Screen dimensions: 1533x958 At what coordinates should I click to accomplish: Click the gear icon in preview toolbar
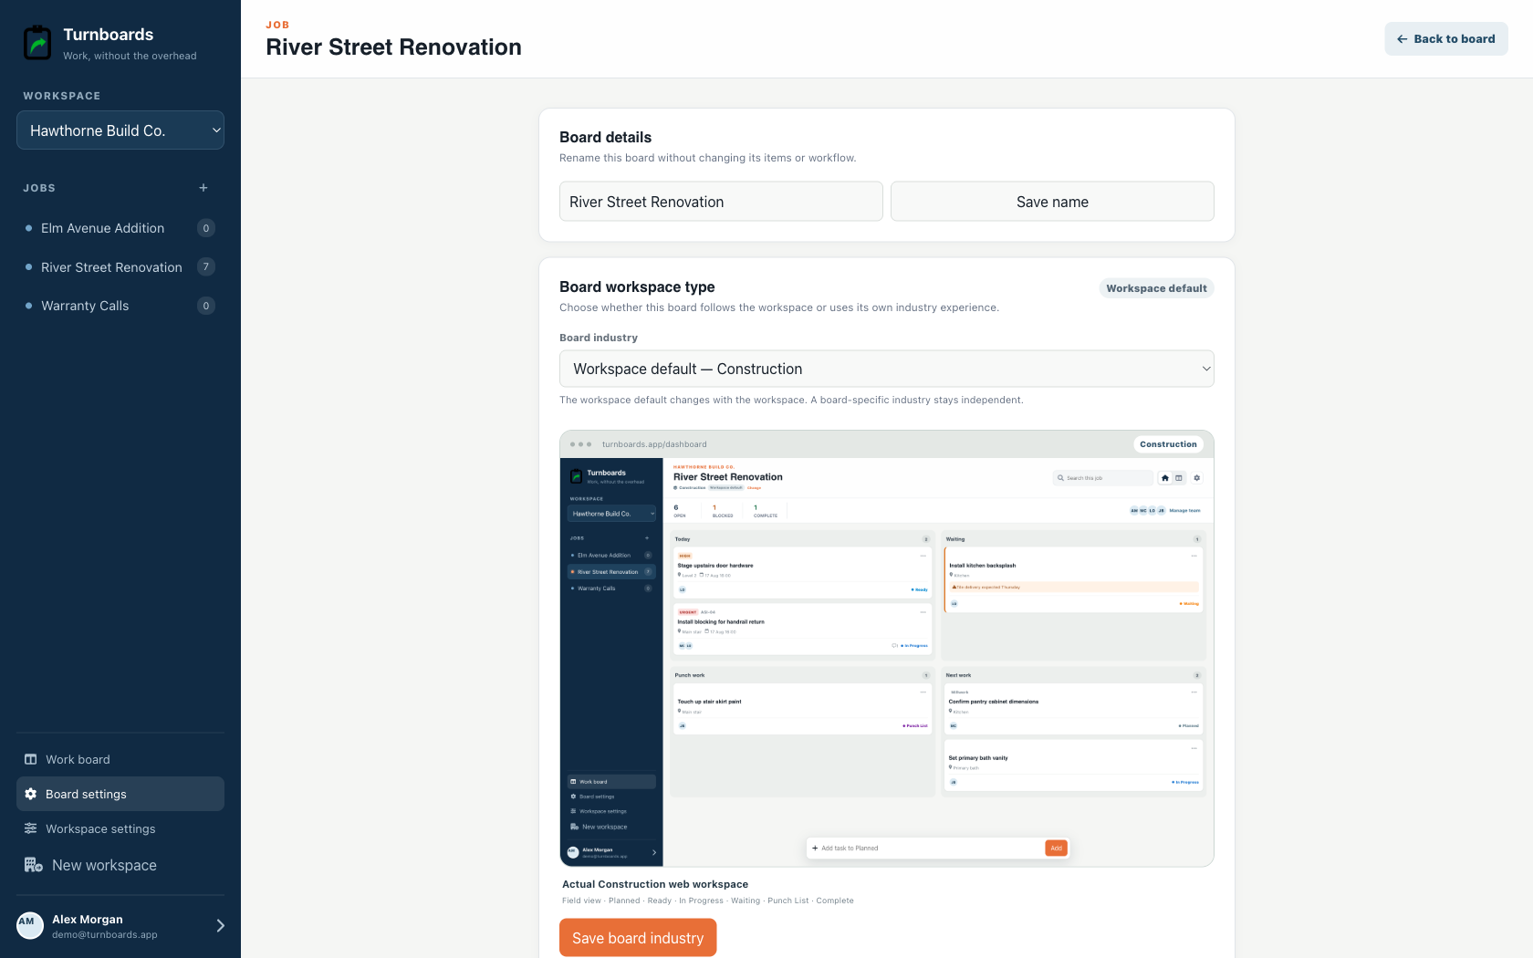point(1197,478)
